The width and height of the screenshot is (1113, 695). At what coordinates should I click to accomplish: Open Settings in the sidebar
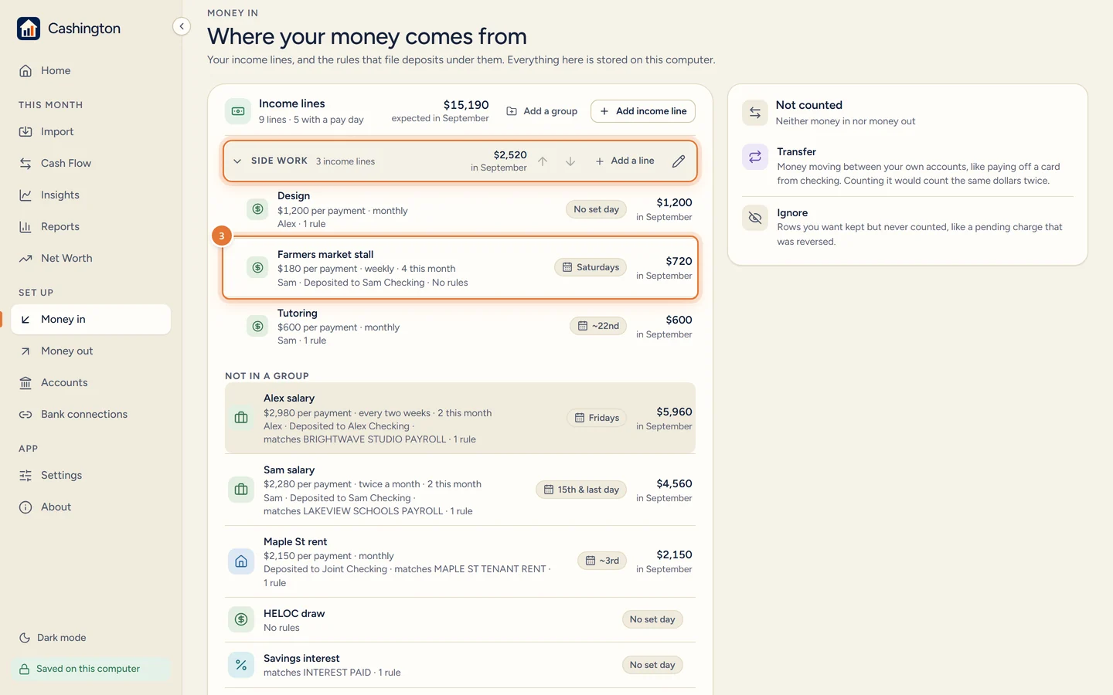tap(91, 476)
